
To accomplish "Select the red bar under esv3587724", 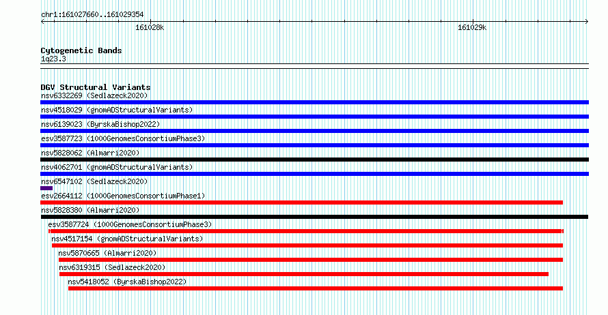I will coord(306,231).
